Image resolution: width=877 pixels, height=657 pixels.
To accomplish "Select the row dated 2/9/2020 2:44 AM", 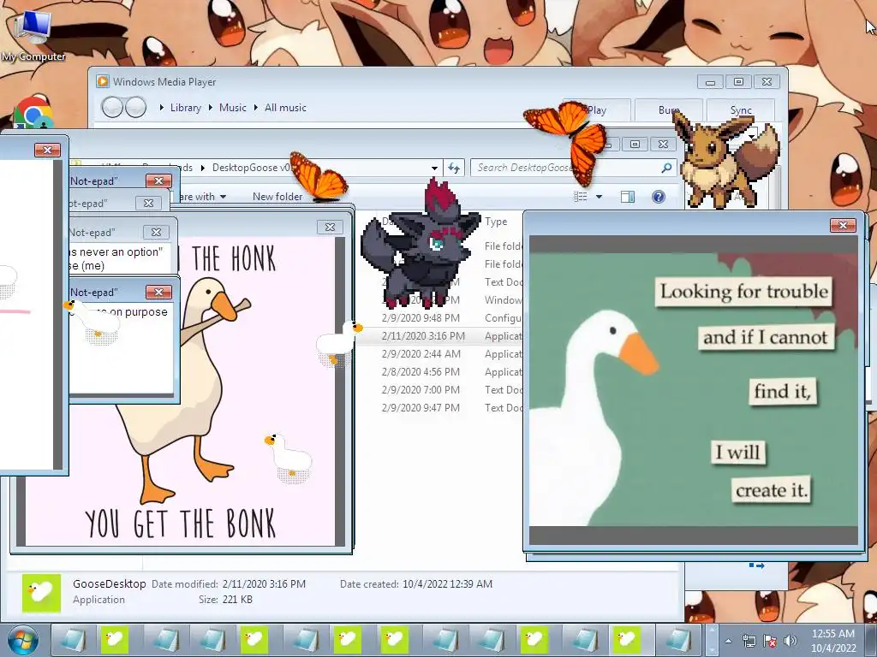I will (x=440, y=353).
